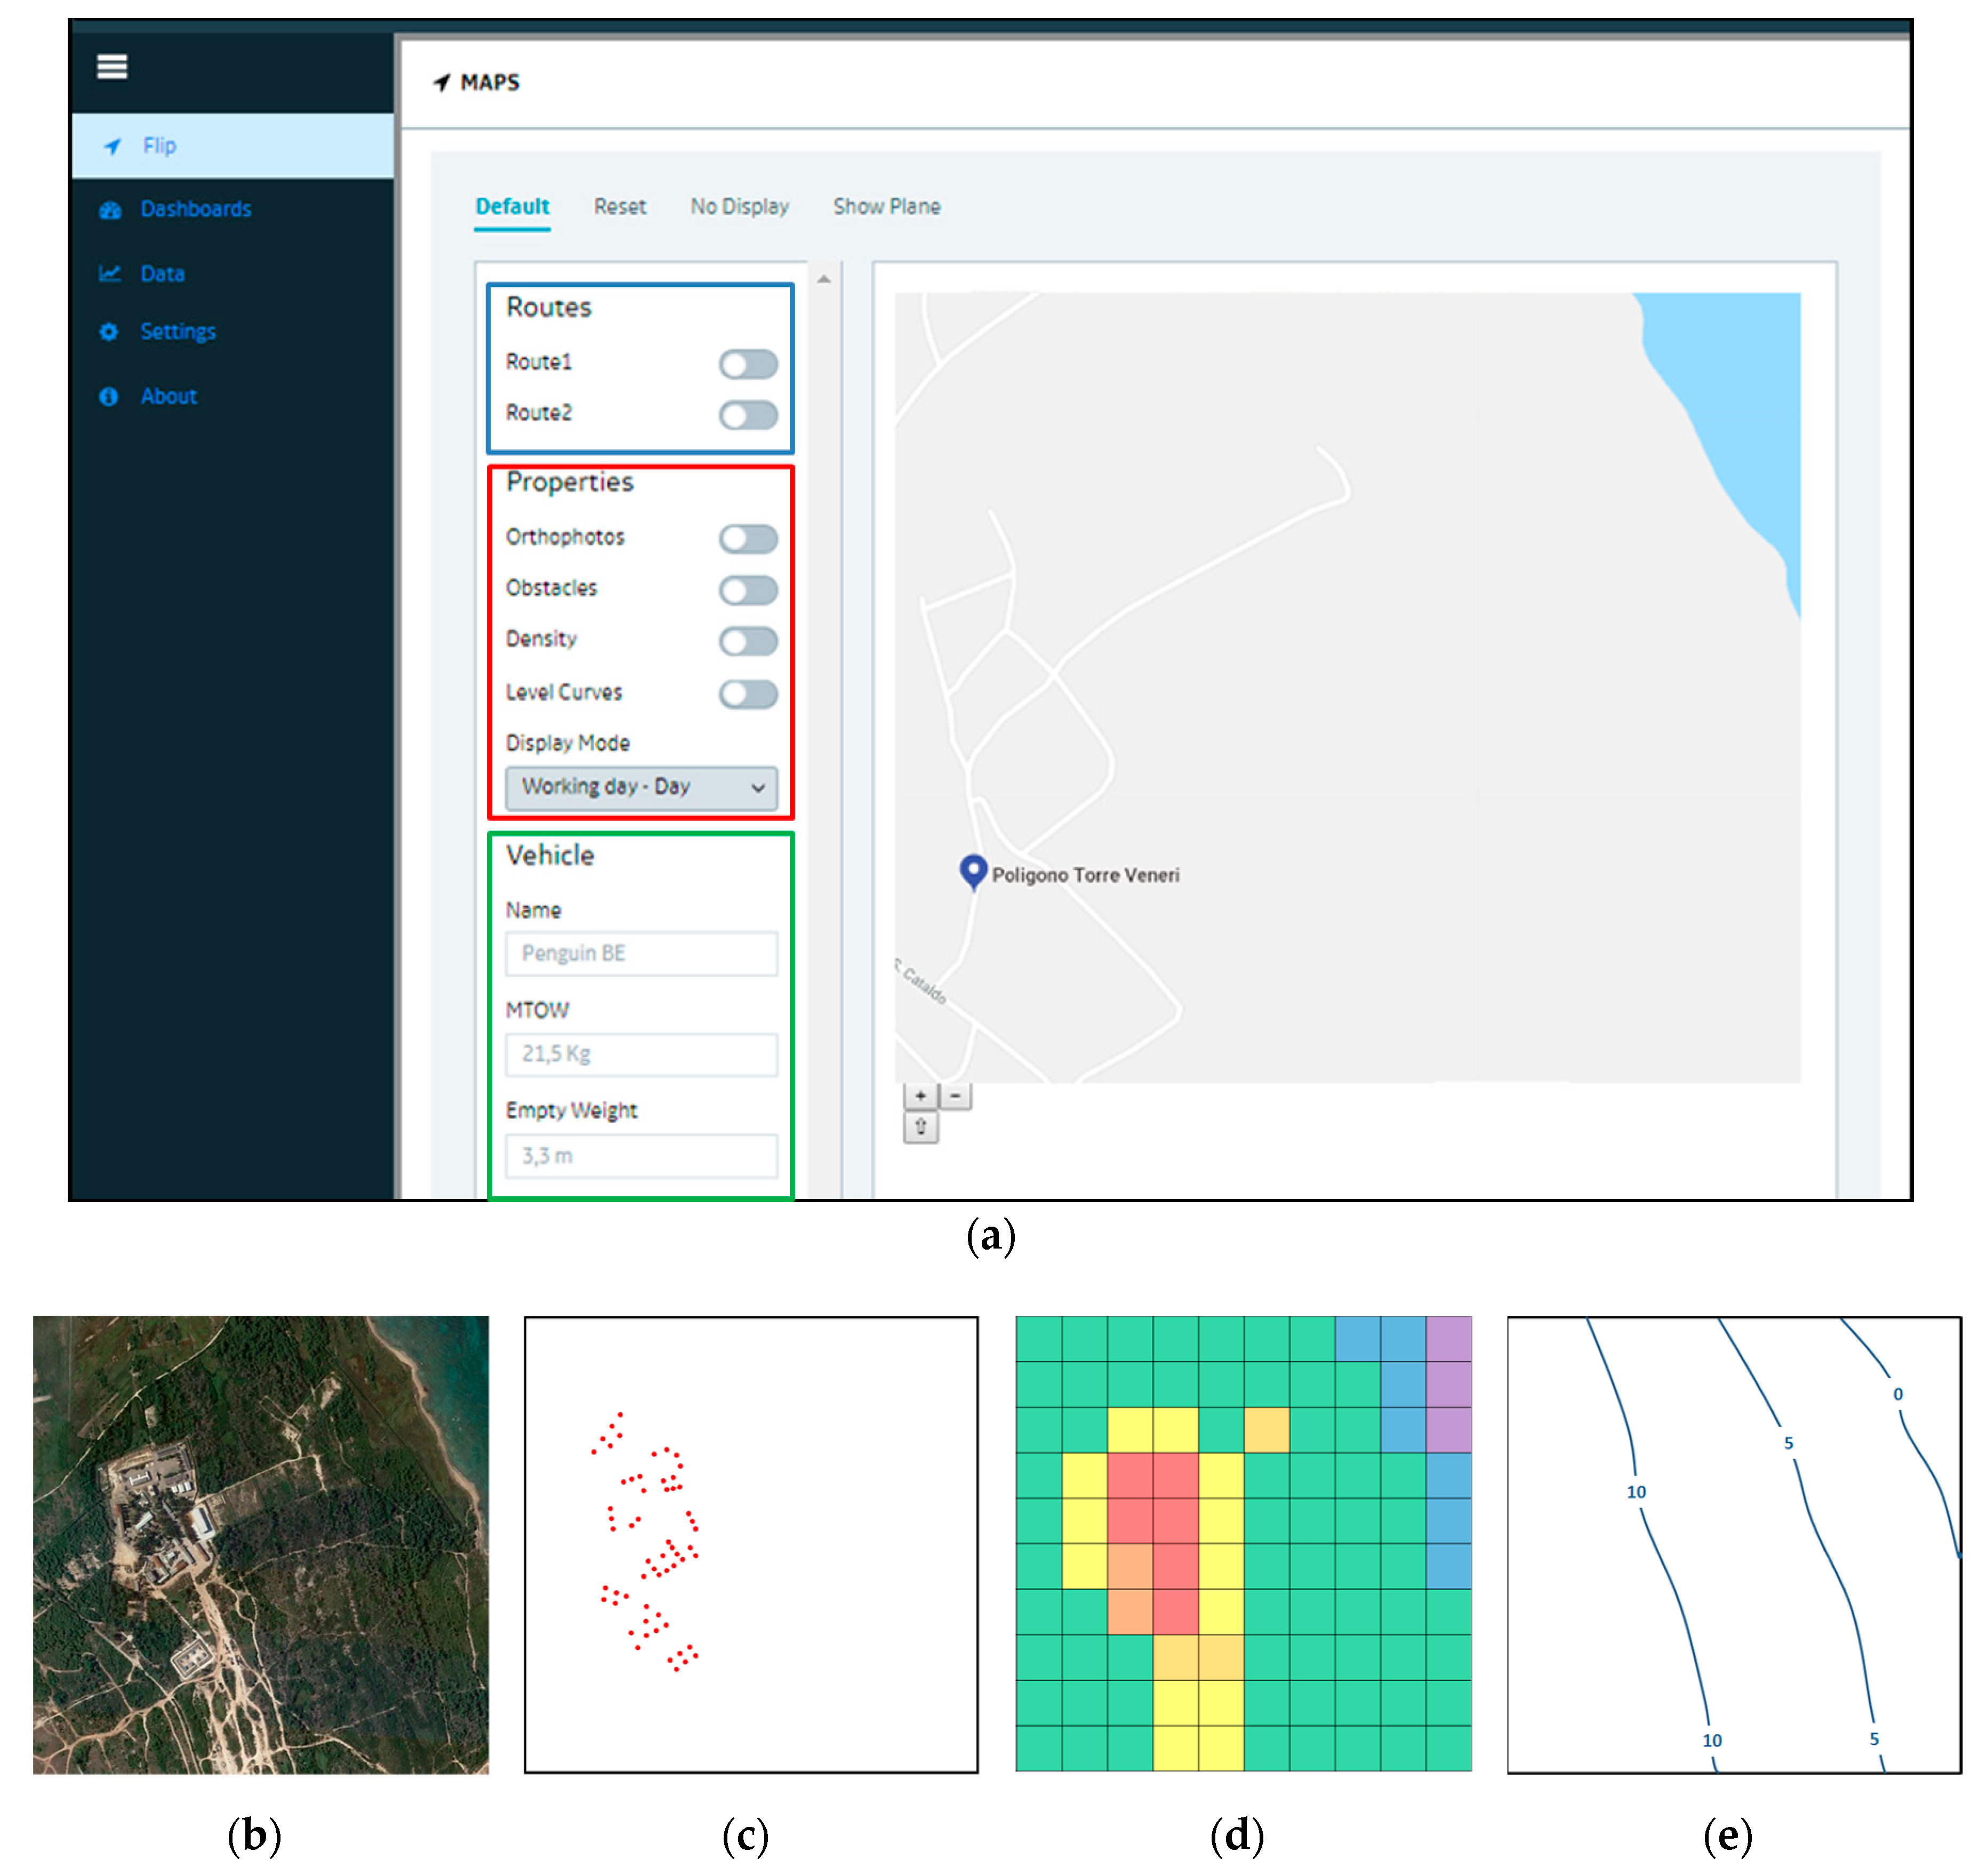Click the map zoom in plus button
Viewport: 1987px width, 1876px height.
click(x=919, y=1096)
